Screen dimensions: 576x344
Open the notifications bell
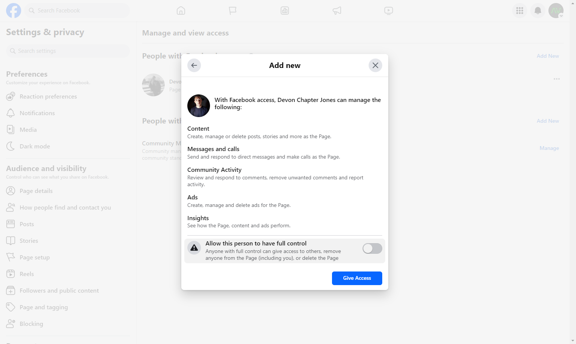pos(538,11)
